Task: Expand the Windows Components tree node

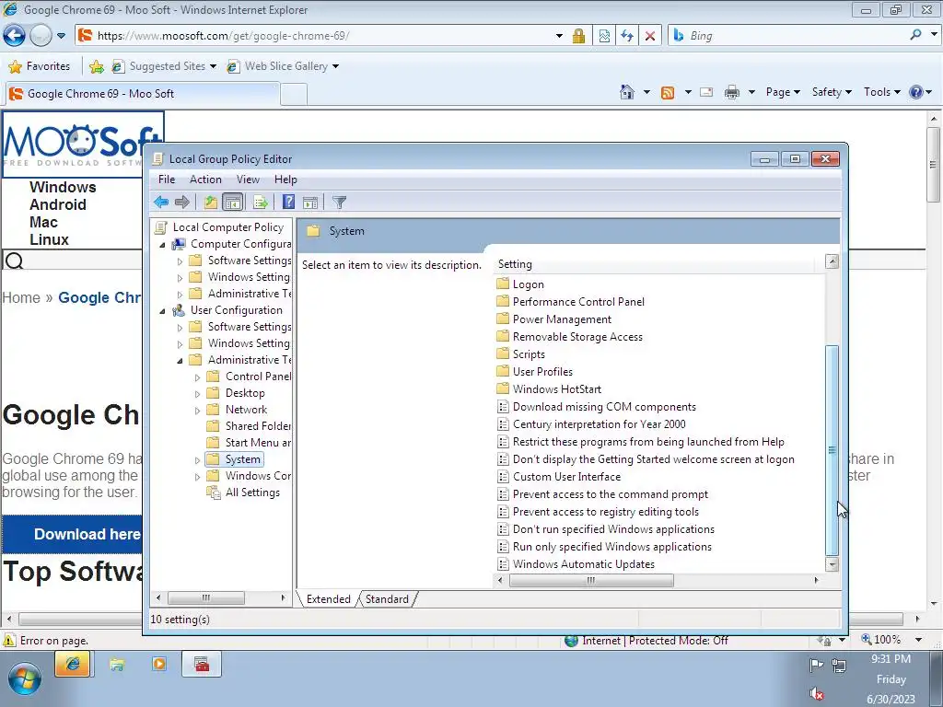Action: point(197,476)
